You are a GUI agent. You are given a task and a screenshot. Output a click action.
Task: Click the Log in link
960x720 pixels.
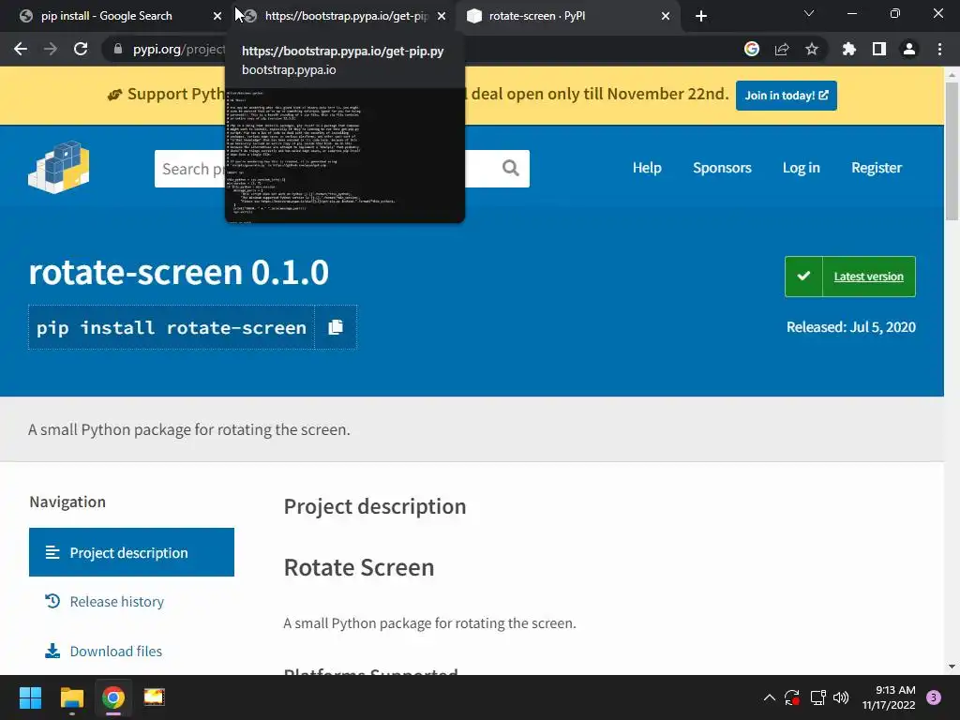pyautogui.click(x=801, y=168)
